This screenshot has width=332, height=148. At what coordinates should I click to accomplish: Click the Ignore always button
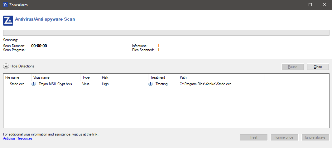click(315, 137)
